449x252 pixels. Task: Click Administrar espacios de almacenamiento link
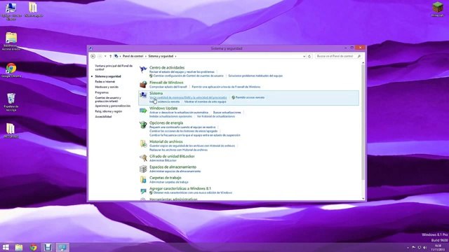175,171
